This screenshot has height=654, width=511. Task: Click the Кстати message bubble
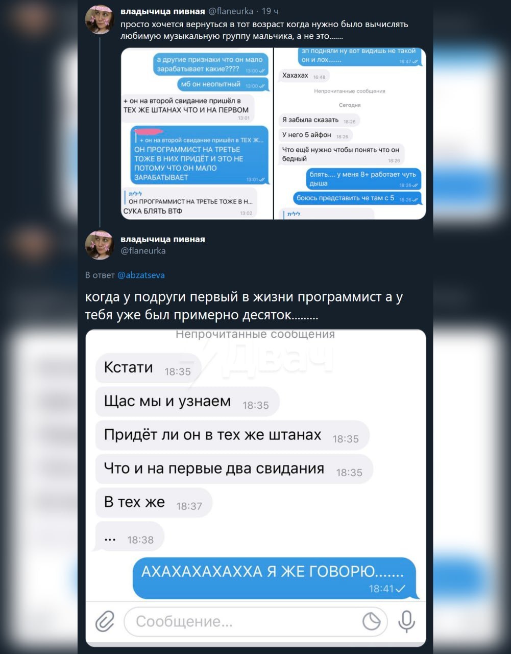[x=148, y=368]
